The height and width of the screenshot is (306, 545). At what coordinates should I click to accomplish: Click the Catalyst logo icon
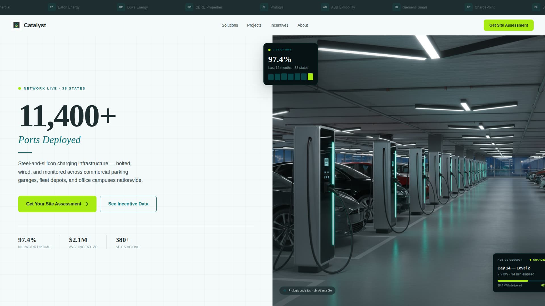(16, 25)
